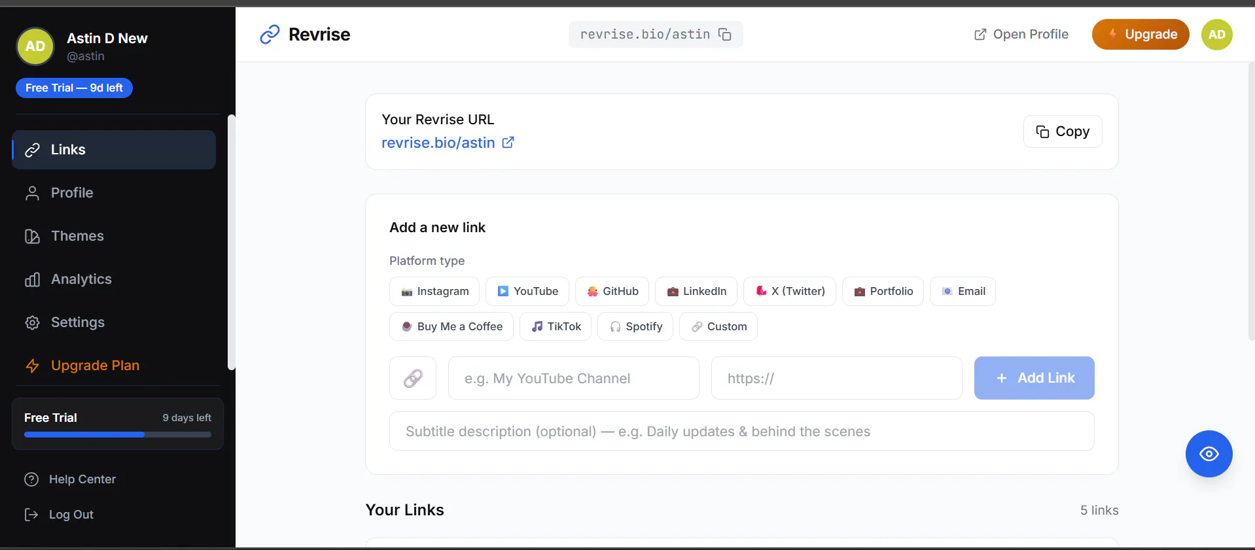This screenshot has width=1255, height=550.
Task: Choose GitHub as platform type
Action: 612,292
